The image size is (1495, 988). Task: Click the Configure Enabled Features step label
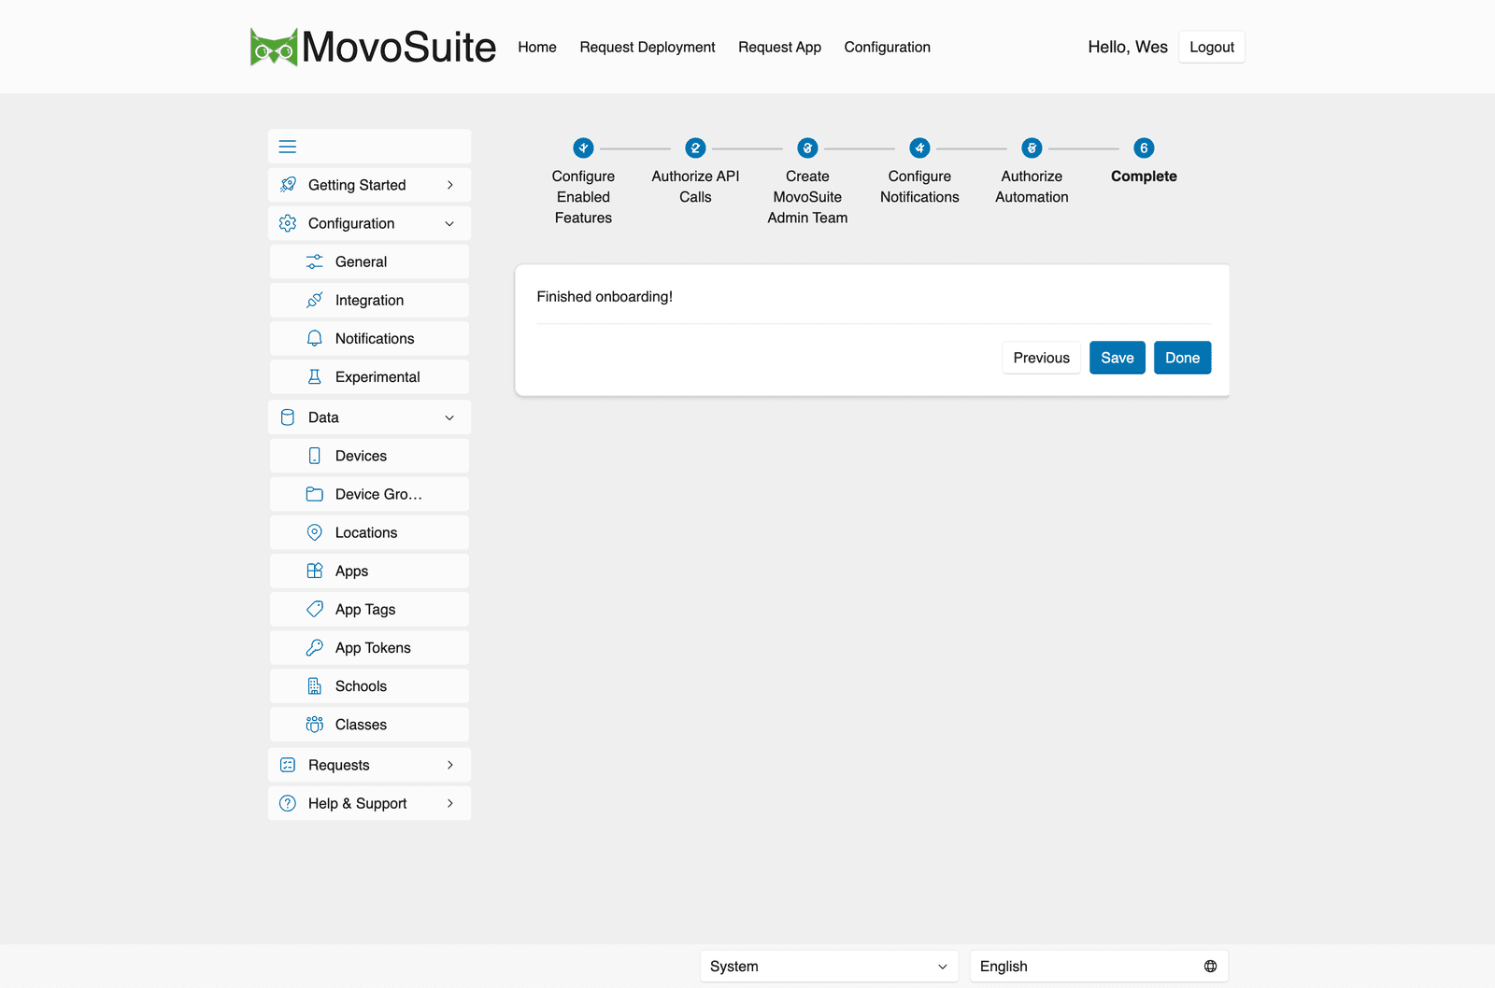click(x=583, y=197)
